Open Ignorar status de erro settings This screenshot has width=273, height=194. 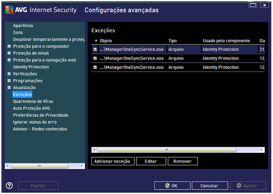35,122
